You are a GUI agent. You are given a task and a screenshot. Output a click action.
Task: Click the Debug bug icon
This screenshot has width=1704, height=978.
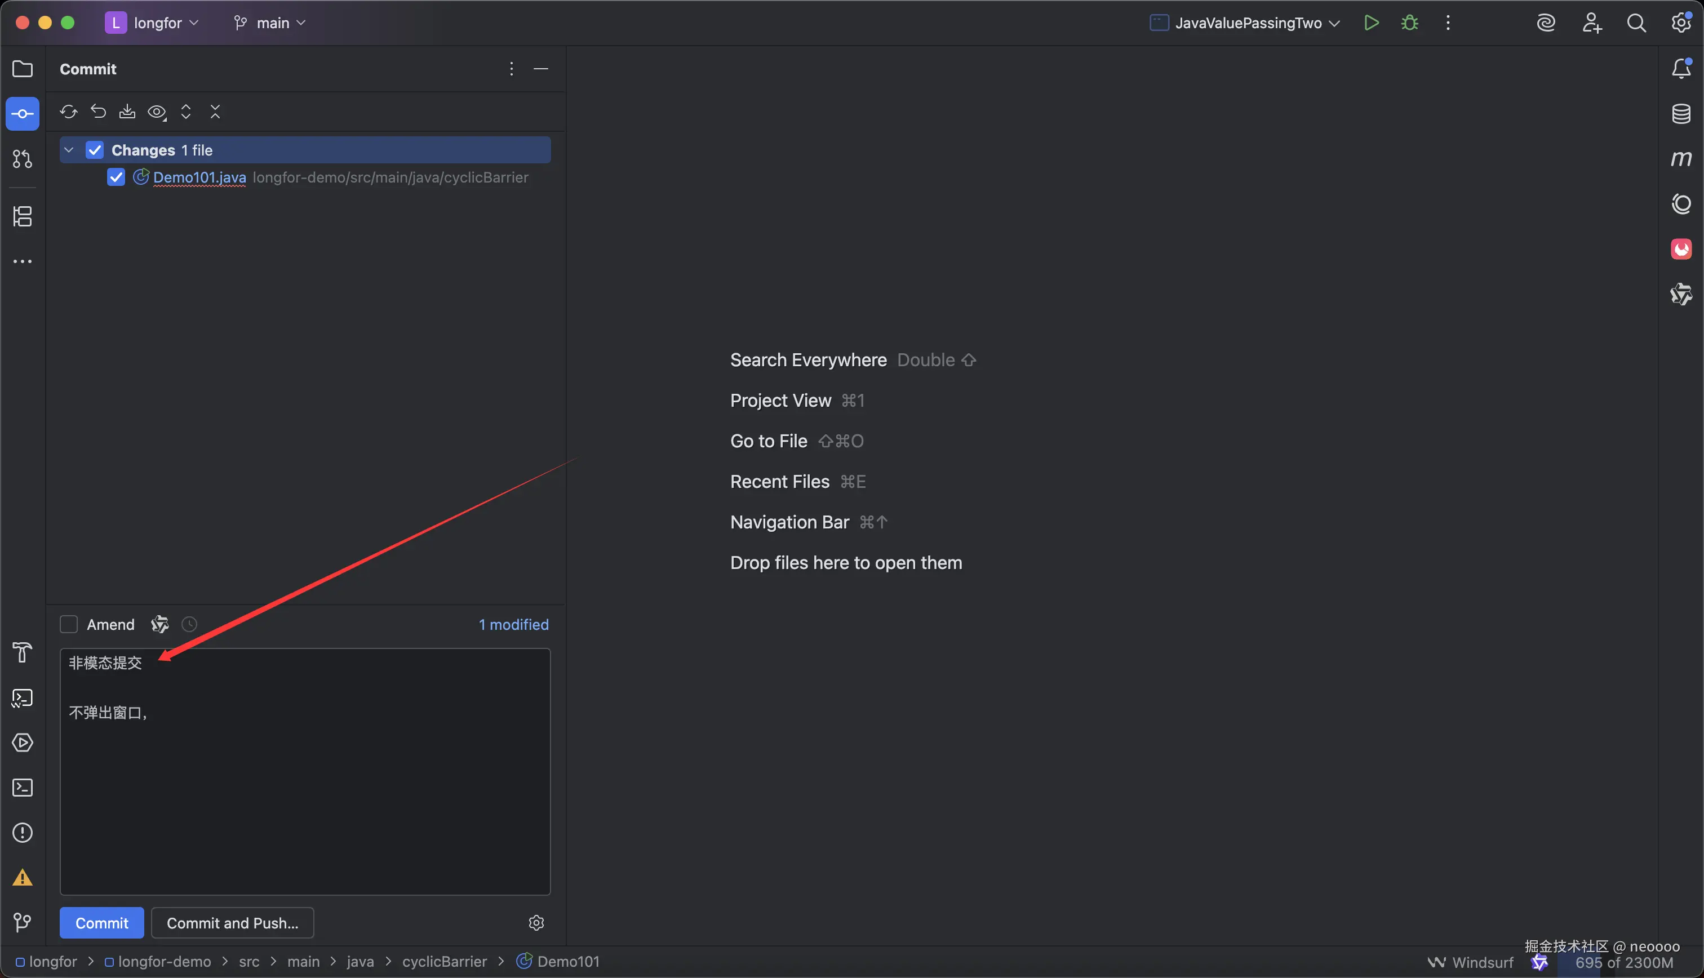tap(1409, 23)
